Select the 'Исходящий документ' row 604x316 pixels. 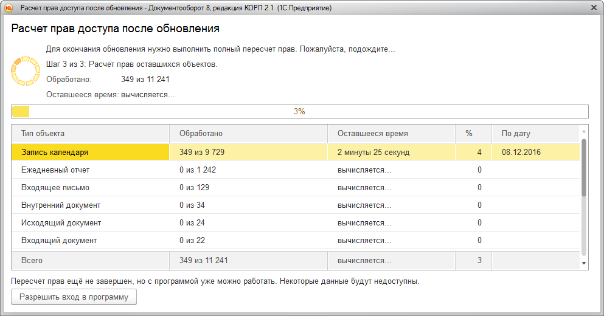pos(90,223)
